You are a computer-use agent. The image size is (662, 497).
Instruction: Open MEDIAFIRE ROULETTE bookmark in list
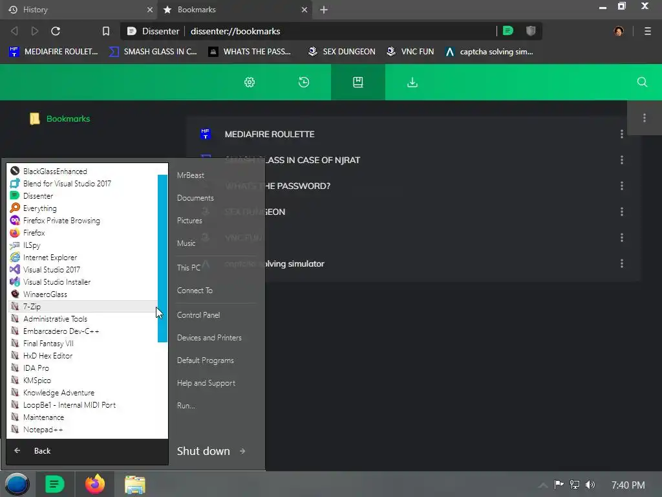click(270, 134)
